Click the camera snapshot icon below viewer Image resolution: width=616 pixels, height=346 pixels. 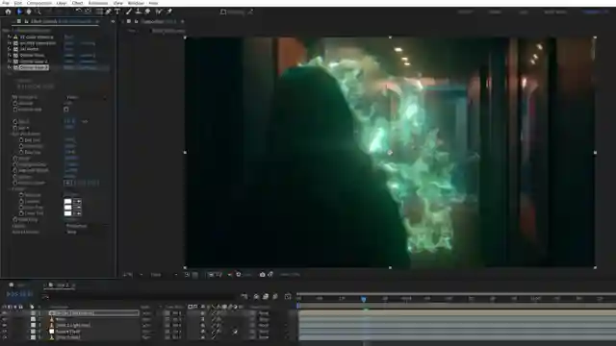[262, 275]
